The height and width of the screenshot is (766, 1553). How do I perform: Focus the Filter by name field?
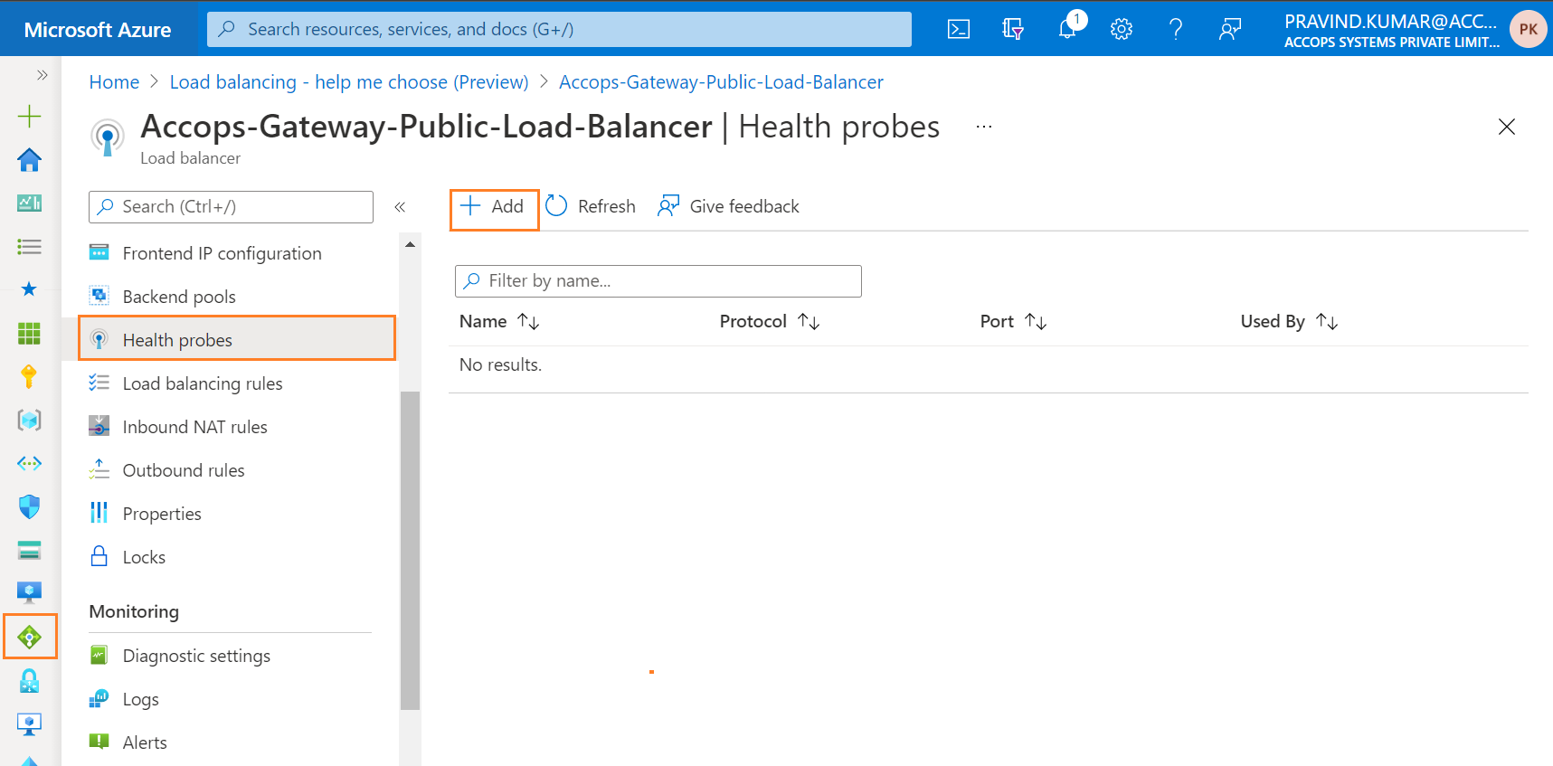(658, 281)
